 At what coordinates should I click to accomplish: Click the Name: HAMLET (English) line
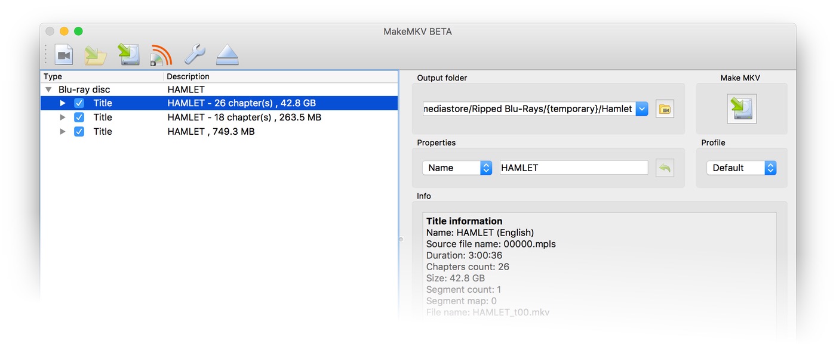tap(480, 233)
